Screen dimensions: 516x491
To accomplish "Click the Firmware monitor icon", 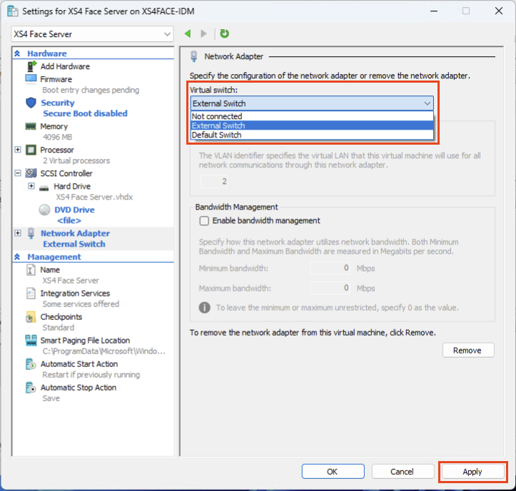I will pos(31,79).
